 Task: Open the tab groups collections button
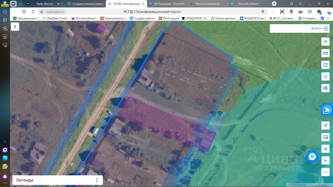pos(291,4)
